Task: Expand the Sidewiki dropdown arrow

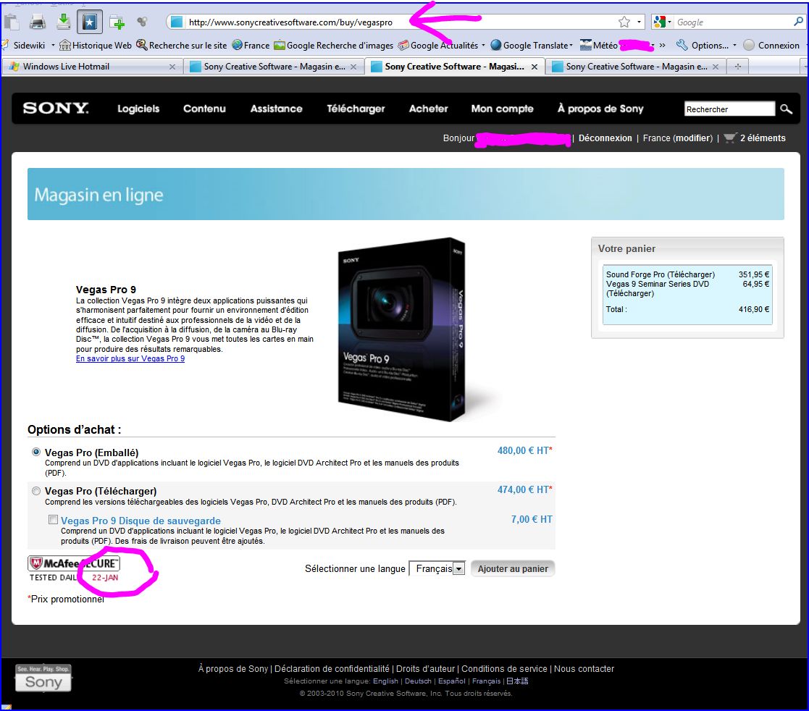Action: coord(53,46)
